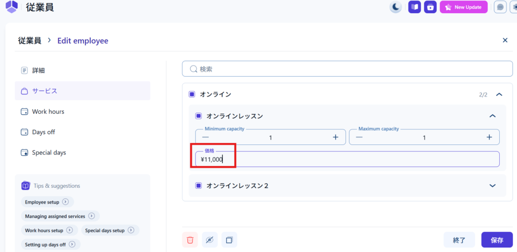
Task: Toggle dark mode moon icon
Action: coord(396,7)
